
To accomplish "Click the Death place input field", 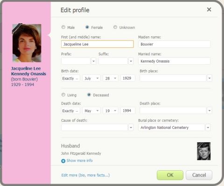I will [173, 111].
